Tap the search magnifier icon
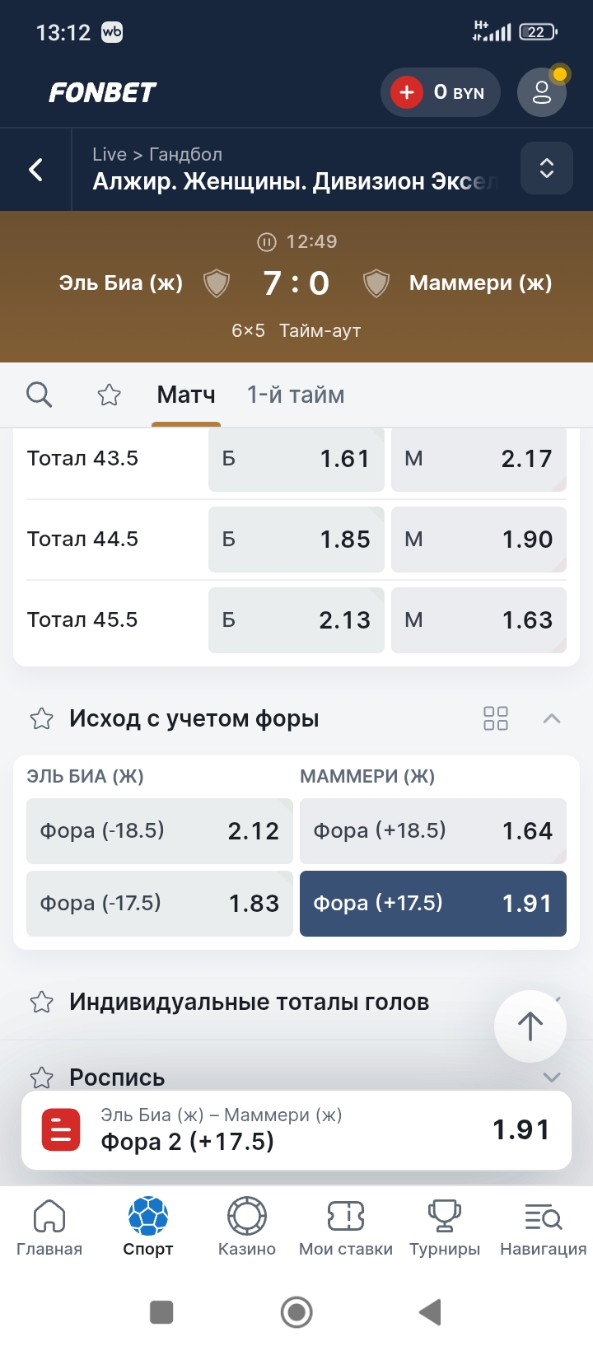 point(39,395)
